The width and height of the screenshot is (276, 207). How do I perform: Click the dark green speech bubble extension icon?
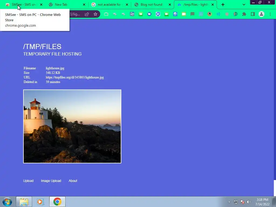192,14
